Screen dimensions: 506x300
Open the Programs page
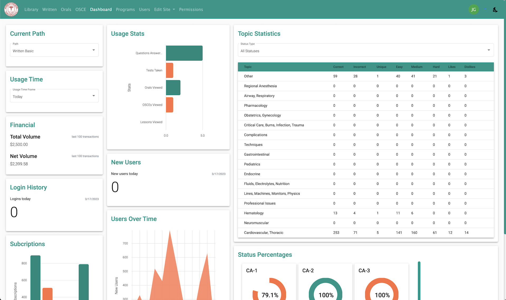(125, 9)
